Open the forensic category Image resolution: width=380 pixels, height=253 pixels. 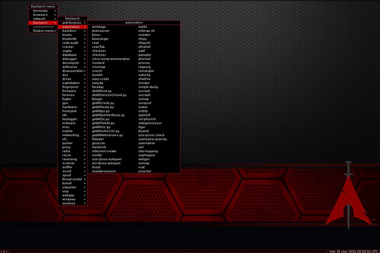72,95
